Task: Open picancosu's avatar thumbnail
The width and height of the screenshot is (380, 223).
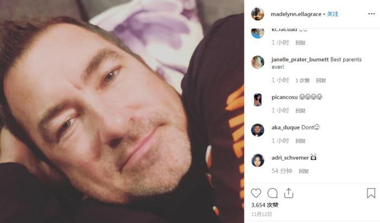Action: pyautogui.click(x=257, y=100)
